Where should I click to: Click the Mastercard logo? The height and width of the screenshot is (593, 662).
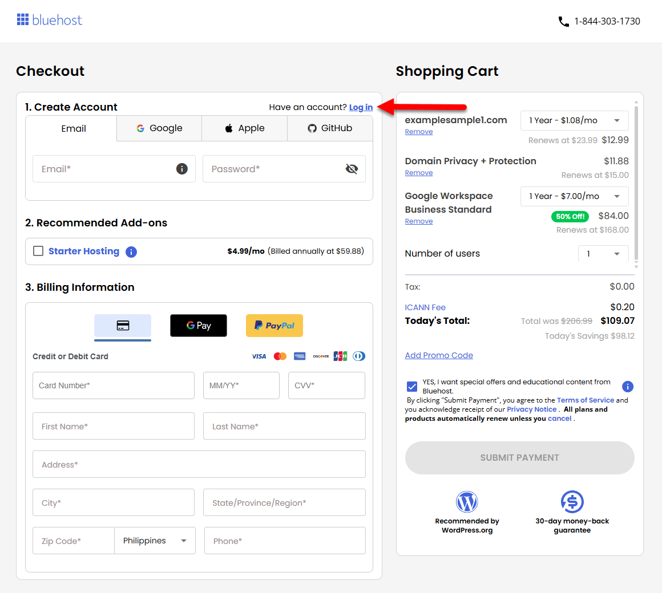point(280,356)
